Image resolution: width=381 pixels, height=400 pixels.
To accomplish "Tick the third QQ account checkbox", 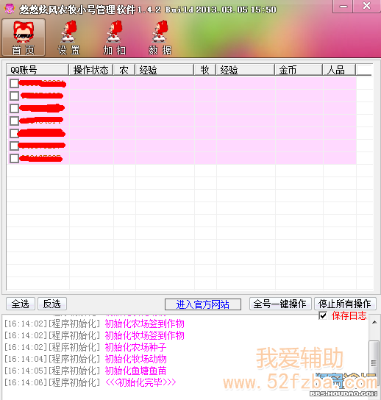I will coord(14,108).
